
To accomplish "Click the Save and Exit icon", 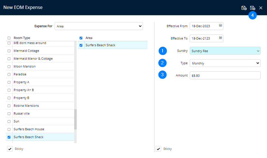I will pos(252,8).
